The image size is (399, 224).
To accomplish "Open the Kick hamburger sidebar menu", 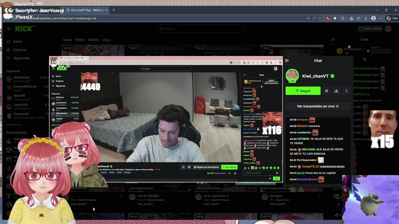I will [9, 29].
